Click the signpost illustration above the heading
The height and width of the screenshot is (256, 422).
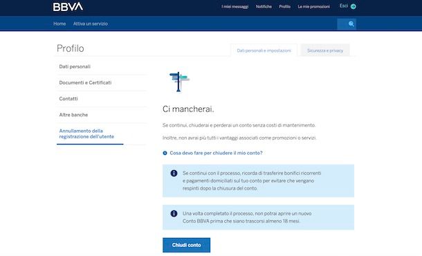point(179,82)
